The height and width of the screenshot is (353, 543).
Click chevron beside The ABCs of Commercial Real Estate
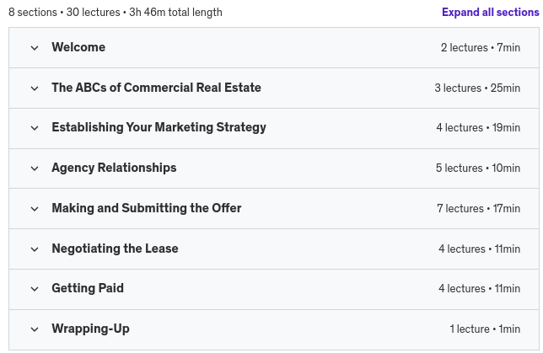[35, 88]
